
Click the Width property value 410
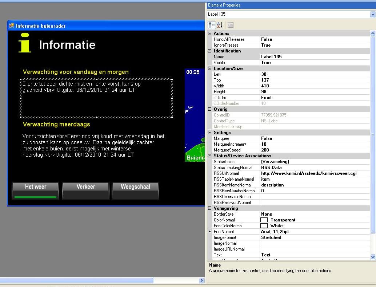315,86
